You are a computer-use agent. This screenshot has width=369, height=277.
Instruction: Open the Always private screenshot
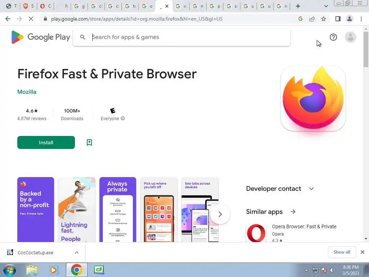[118, 210]
